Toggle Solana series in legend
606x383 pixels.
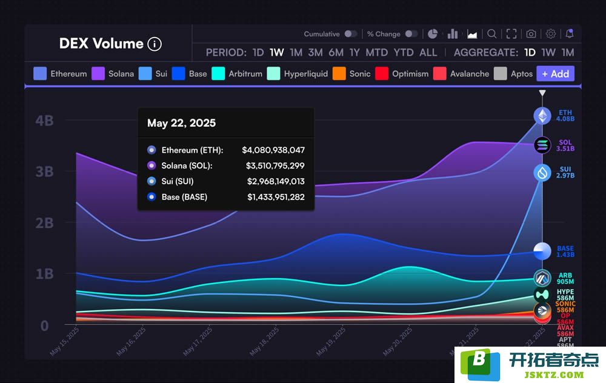(x=113, y=73)
